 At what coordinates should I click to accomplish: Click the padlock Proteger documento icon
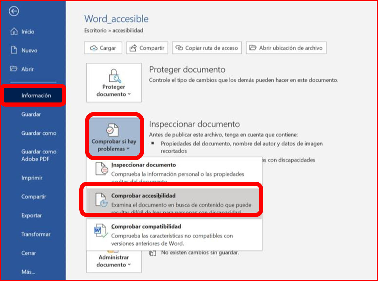[x=114, y=76]
